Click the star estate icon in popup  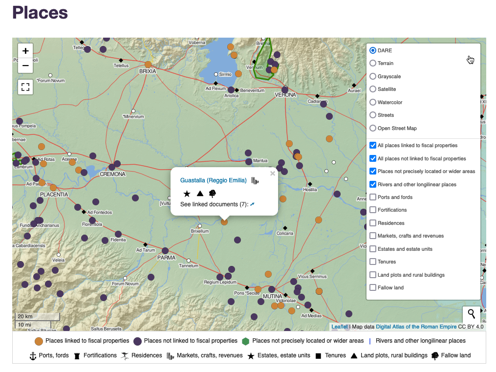(x=187, y=194)
